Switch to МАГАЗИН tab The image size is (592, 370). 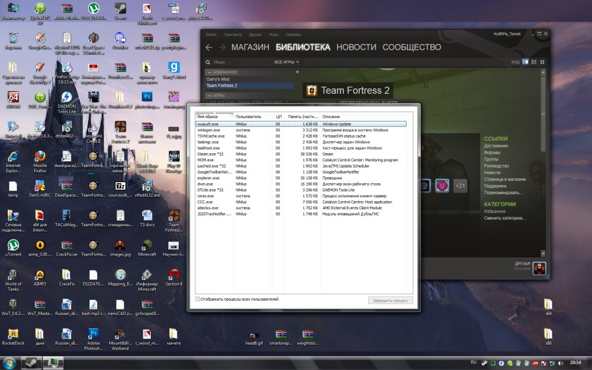point(250,47)
